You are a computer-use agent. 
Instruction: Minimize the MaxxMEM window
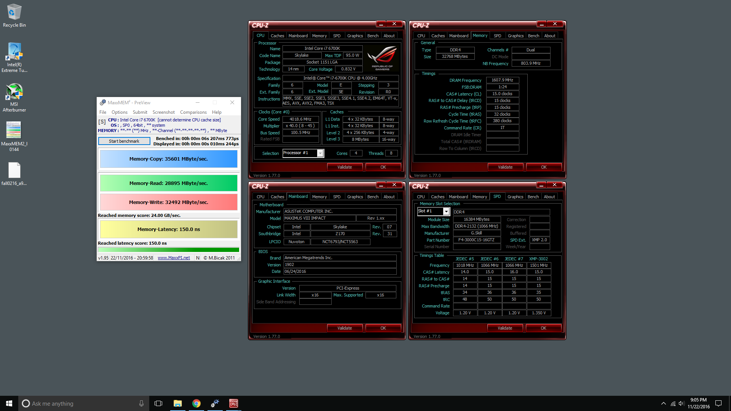(x=198, y=102)
